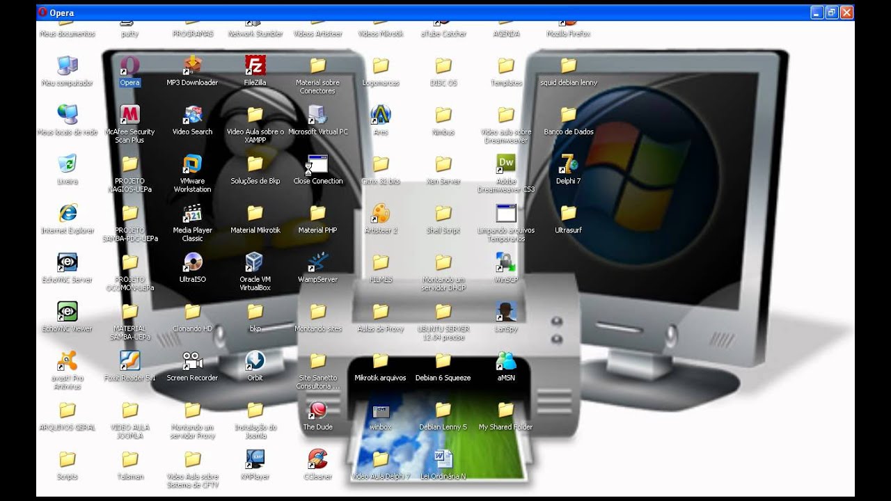Open the Scripts folder
The width and height of the screenshot is (891, 501).
coord(68,460)
